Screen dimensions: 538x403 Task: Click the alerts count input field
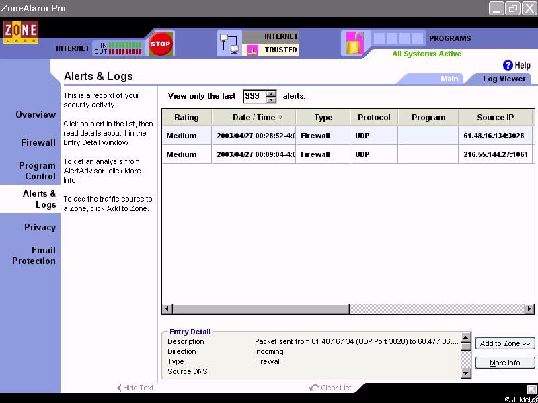[x=254, y=96]
